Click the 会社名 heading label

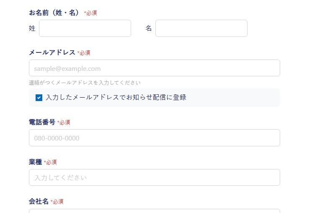coord(39,202)
